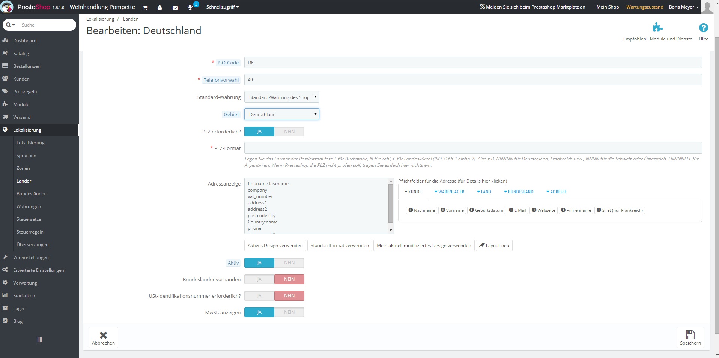The height and width of the screenshot is (358, 719).
Task: Open the customers person icon in top bar
Action: click(x=159, y=7)
